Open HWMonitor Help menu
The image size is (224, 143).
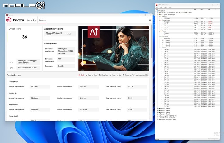click(x=170, y=7)
